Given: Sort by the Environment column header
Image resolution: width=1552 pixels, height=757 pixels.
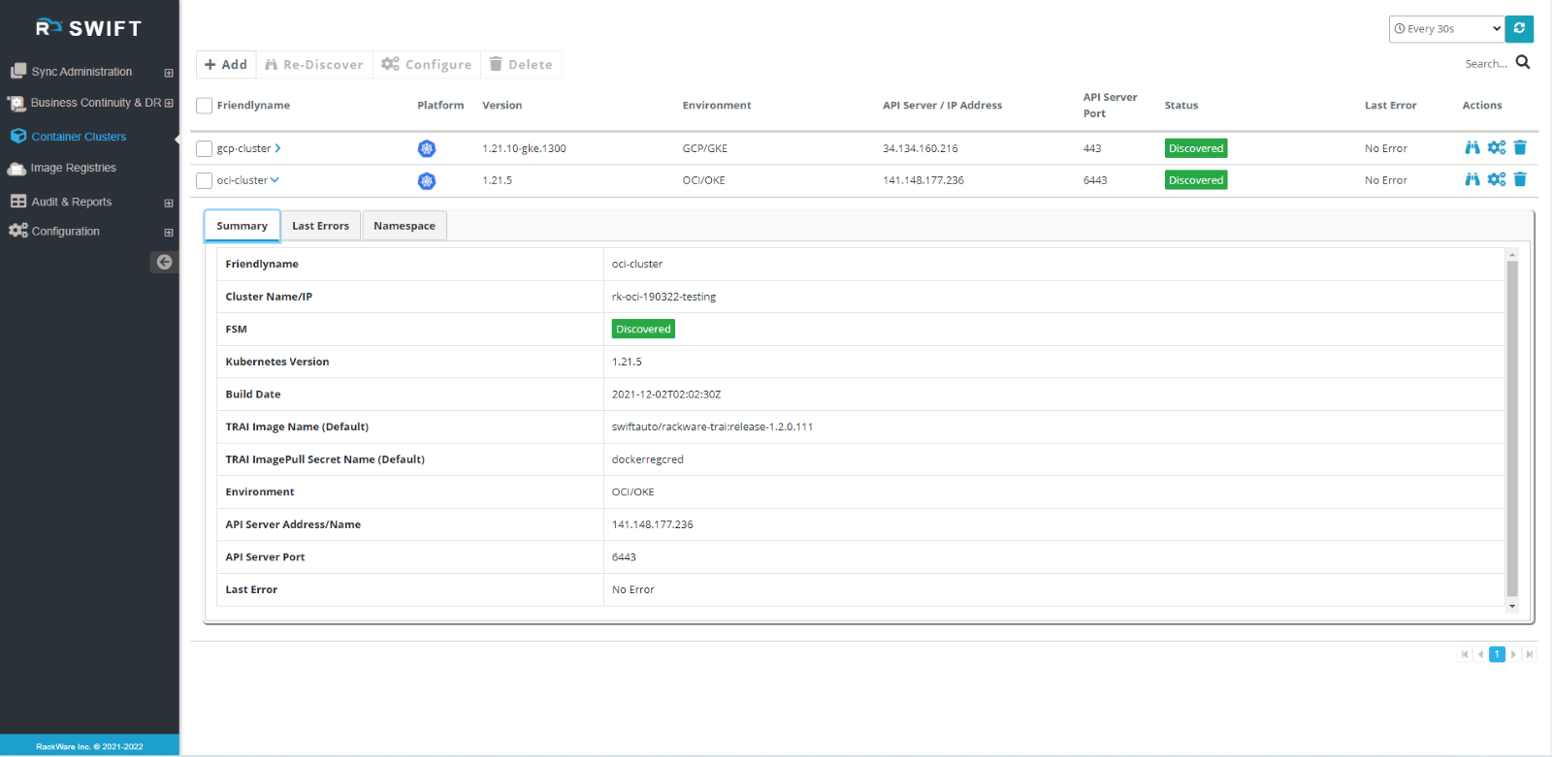Looking at the screenshot, I should coord(717,106).
